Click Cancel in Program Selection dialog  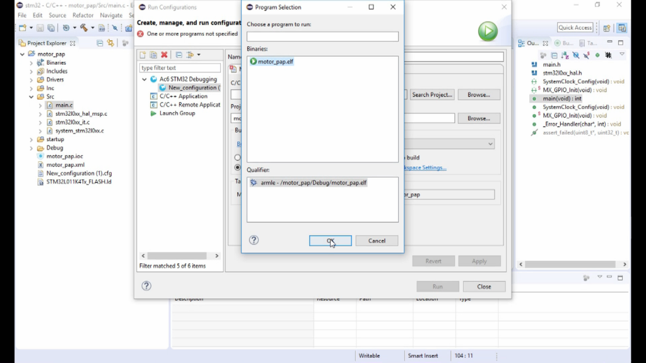click(377, 241)
